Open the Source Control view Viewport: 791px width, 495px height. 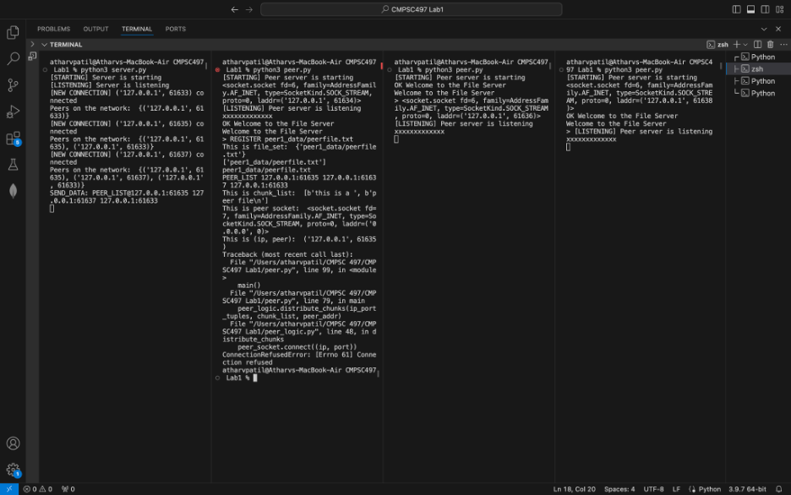tap(13, 85)
